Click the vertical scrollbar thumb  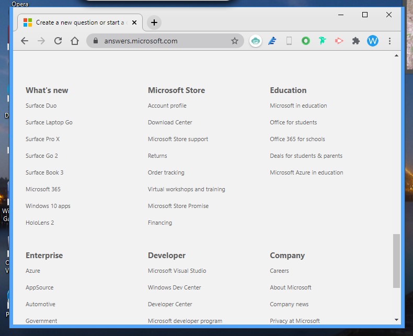click(396, 261)
